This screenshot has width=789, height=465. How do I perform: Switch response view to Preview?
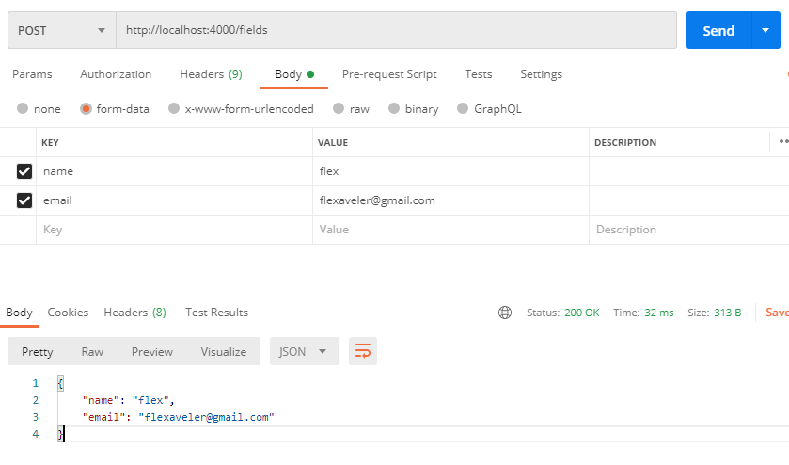pos(152,352)
